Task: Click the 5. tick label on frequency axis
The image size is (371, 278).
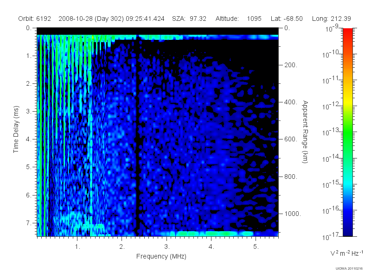Action: (256, 247)
